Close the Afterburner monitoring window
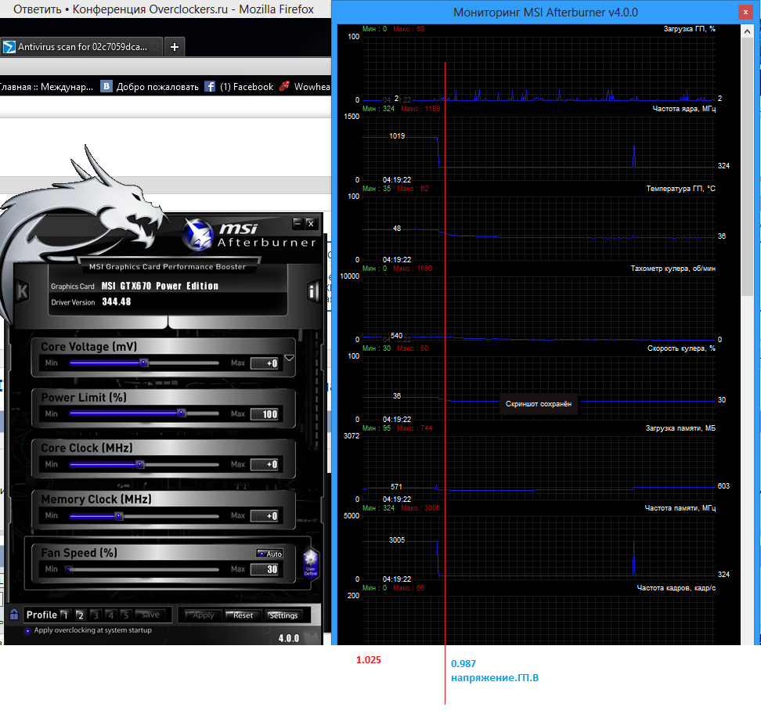 pos(745,13)
